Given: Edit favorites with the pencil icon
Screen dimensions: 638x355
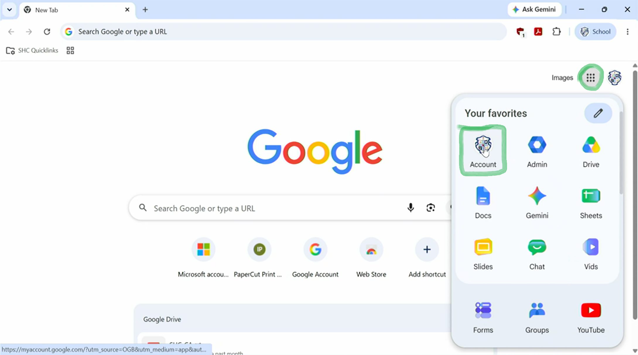Looking at the screenshot, I should tap(598, 113).
